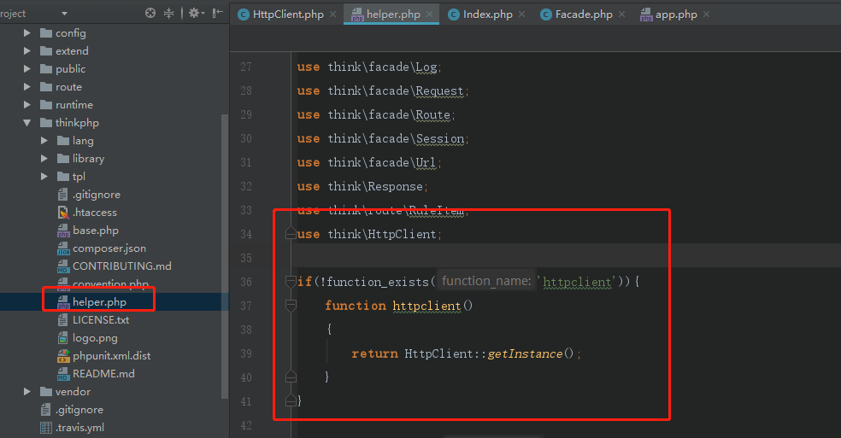Select the .travis.yml file
Screen dimensions: 841x438
point(73,428)
